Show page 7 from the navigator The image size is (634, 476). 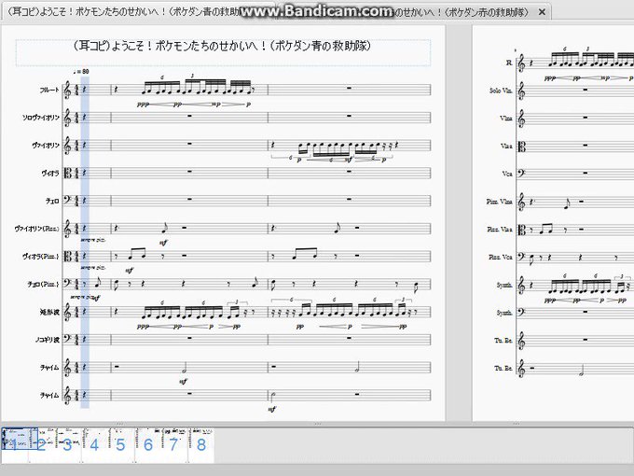tap(174, 444)
